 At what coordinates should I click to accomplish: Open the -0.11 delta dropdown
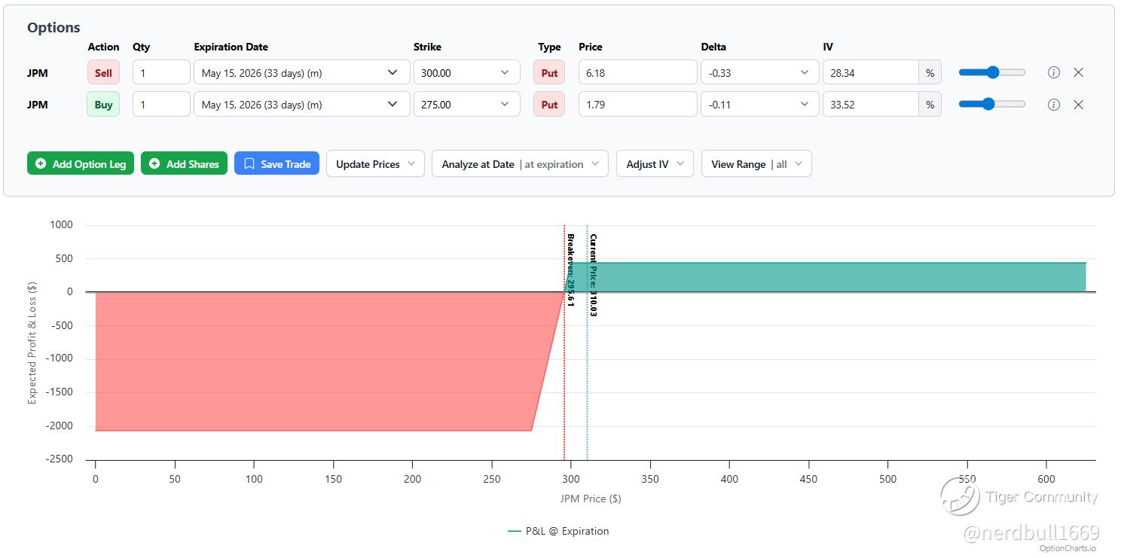point(759,105)
